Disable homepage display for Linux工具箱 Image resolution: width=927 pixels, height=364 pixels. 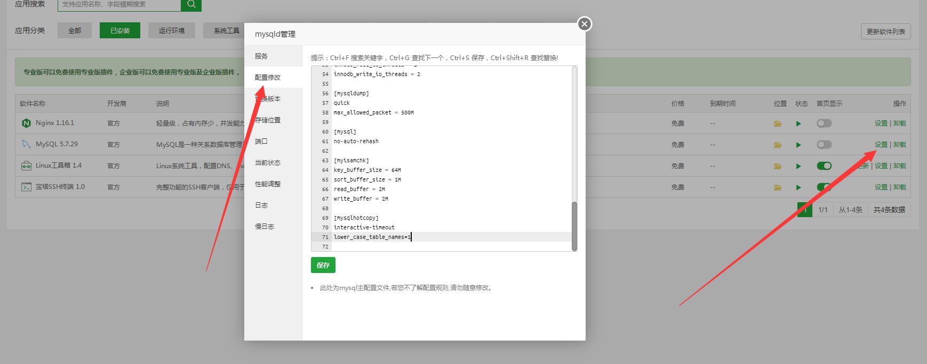(x=824, y=166)
